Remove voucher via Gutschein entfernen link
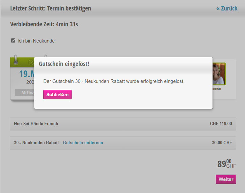The width and height of the screenshot is (245, 193). coord(83,143)
